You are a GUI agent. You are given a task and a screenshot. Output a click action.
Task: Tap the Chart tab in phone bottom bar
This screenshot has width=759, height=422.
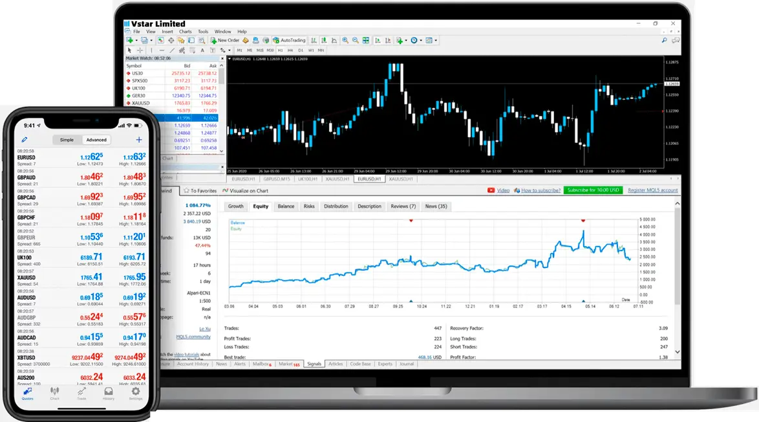coord(55,393)
